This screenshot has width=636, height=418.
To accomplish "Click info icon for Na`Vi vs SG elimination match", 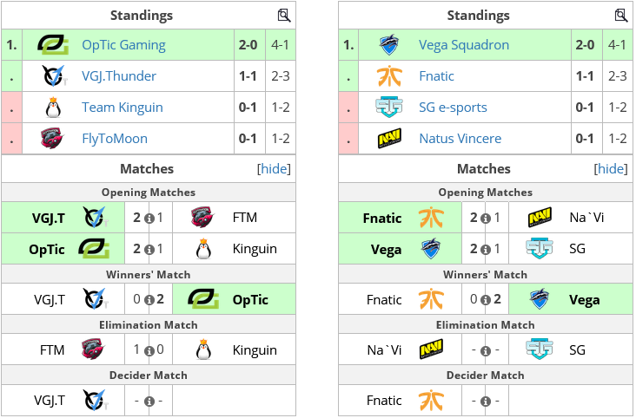I will coord(486,350).
